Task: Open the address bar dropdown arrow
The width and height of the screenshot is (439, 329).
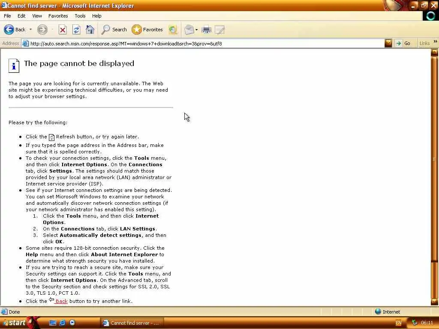Action: pyautogui.click(x=388, y=43)
